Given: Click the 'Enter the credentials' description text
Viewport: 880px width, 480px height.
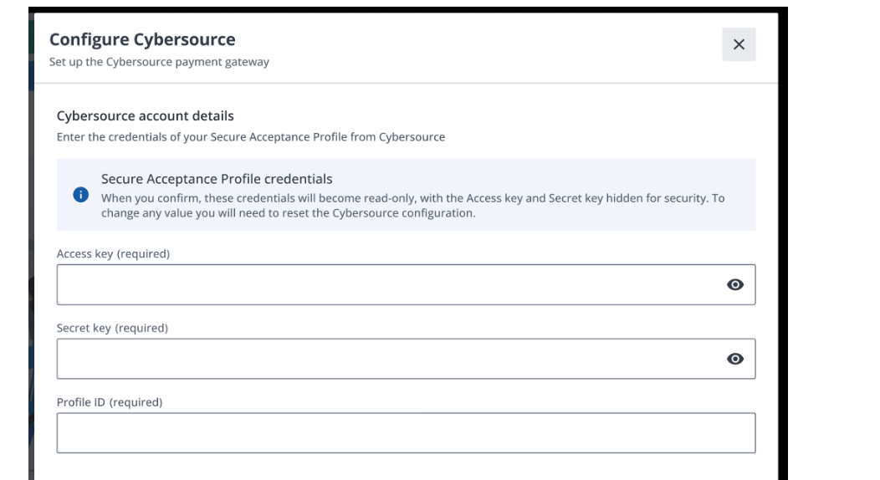Looking at the screenshot, I should pos(250,136).
